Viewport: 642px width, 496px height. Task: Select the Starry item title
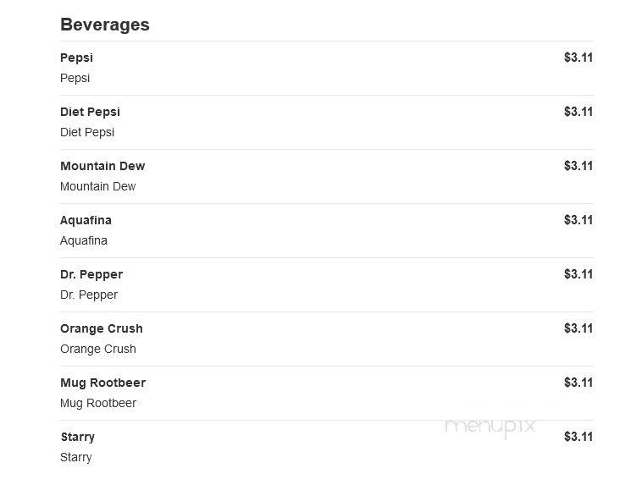(78, 437)
